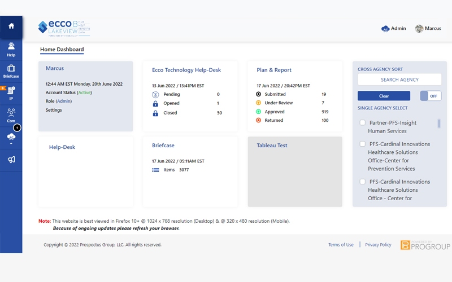Open Marcus user avatar in header
The image size is (452, 282).
click(x=419, y=28)
